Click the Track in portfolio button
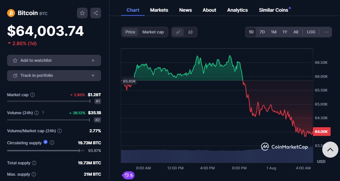Screen dimensions: 340x181 54,75
